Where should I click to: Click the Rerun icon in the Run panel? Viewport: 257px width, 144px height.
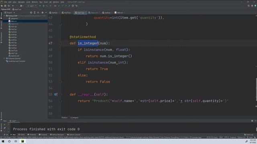pyautogui.click(x=4, y=125)
